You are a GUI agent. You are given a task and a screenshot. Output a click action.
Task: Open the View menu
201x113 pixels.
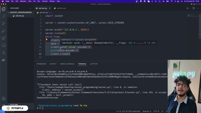coord(30,1)
